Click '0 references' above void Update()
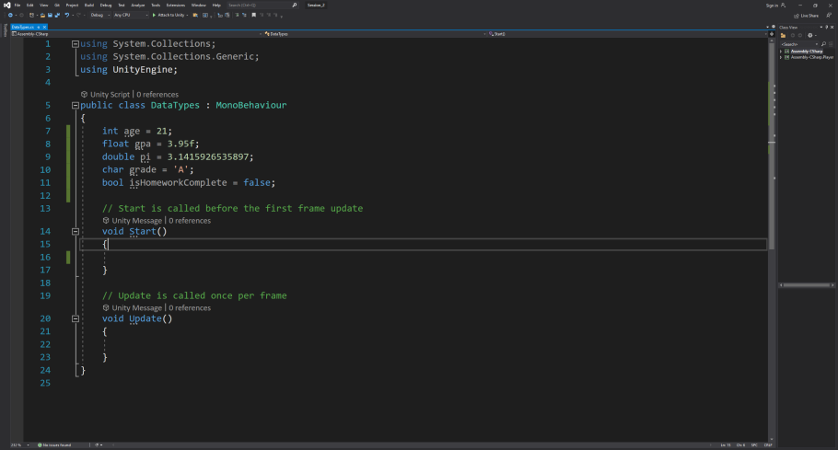 pyautogui.click(x=190, y=308)
